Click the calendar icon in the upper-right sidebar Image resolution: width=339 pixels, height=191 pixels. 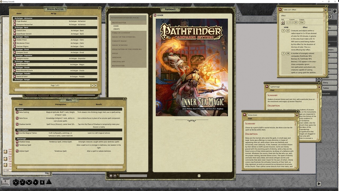pos(329,11)
